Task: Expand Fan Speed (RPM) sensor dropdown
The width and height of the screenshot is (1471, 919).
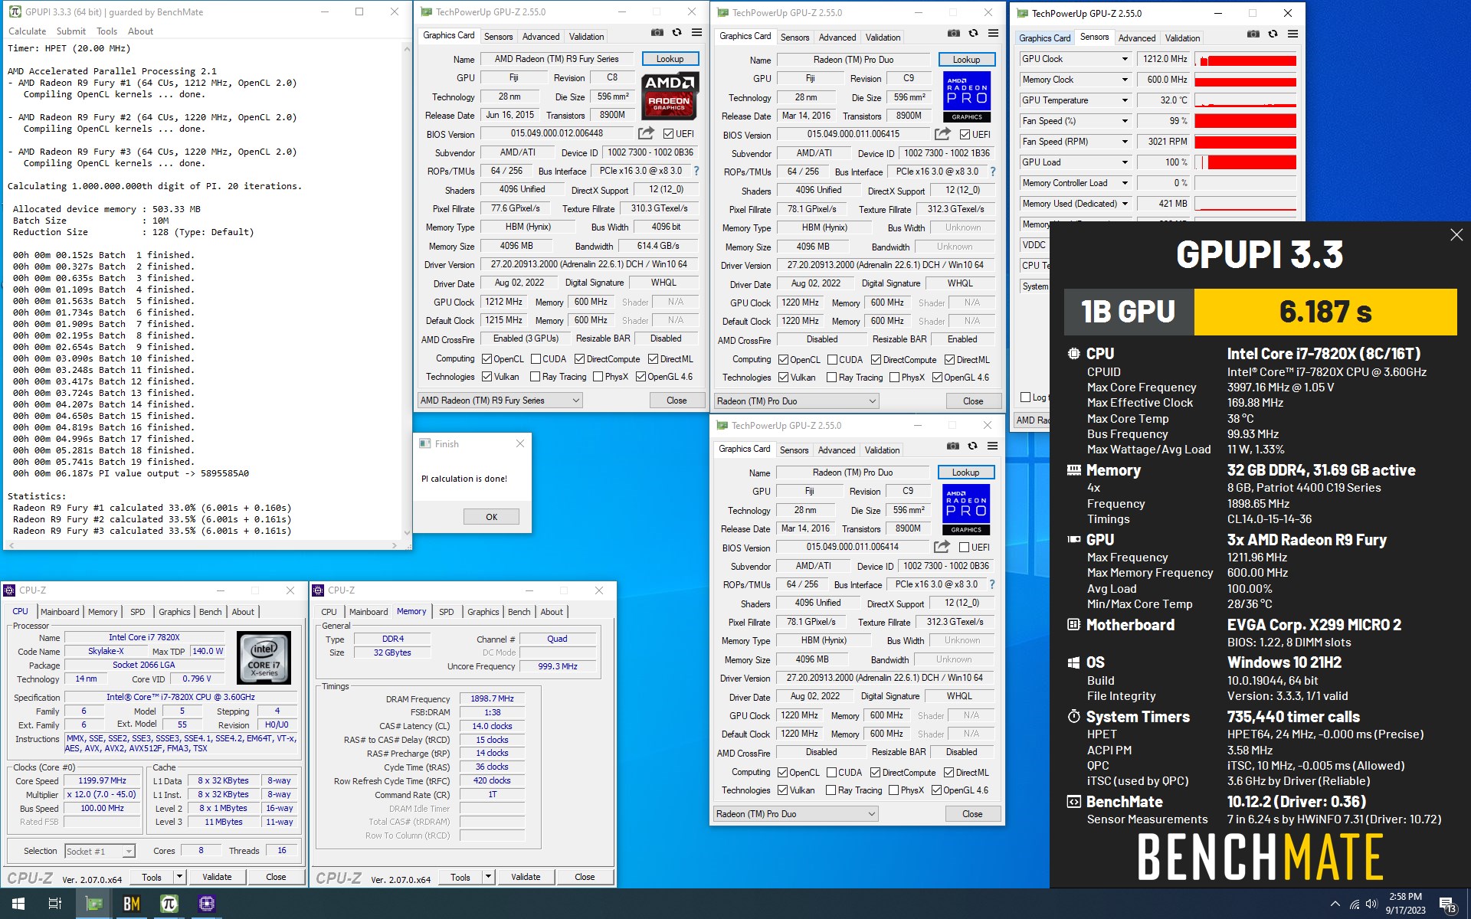Action: click(x=1125, y=142)
